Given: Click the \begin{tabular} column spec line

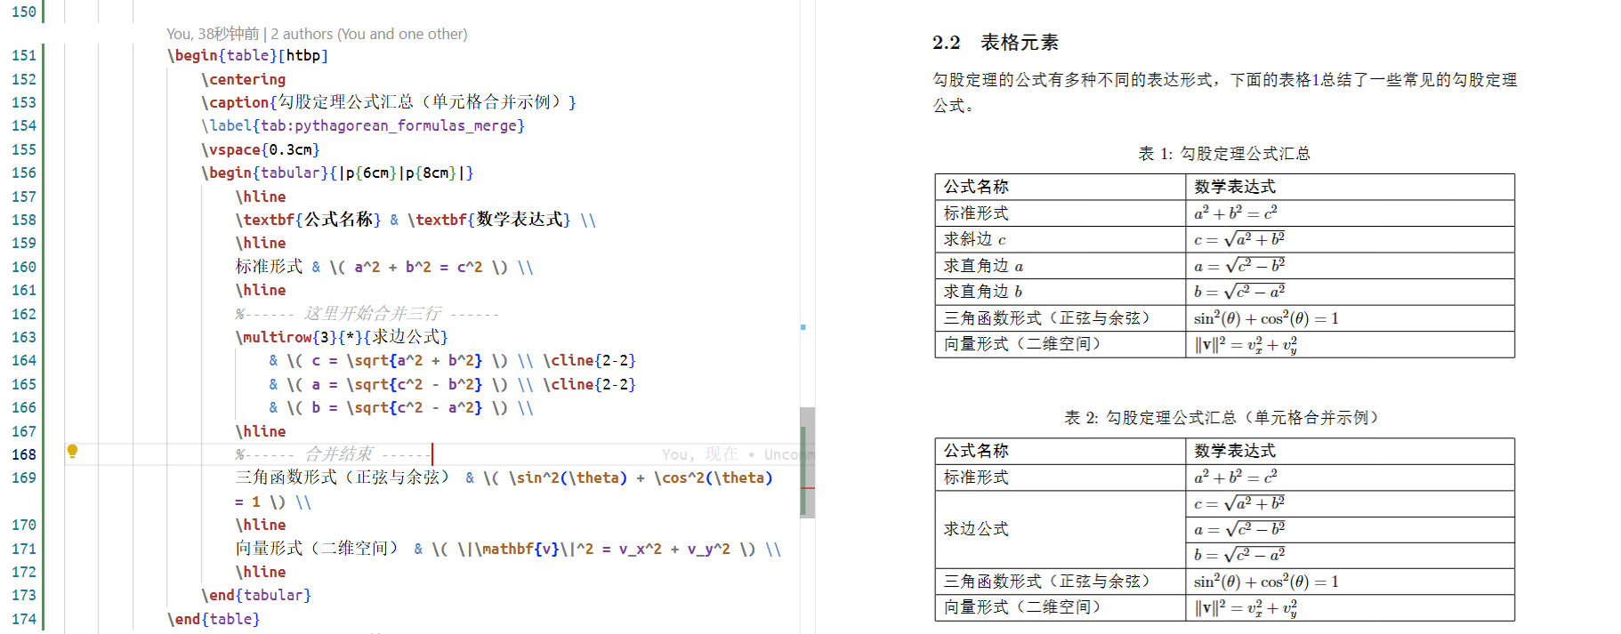Looking at the screenshot, I should (337, 173).
